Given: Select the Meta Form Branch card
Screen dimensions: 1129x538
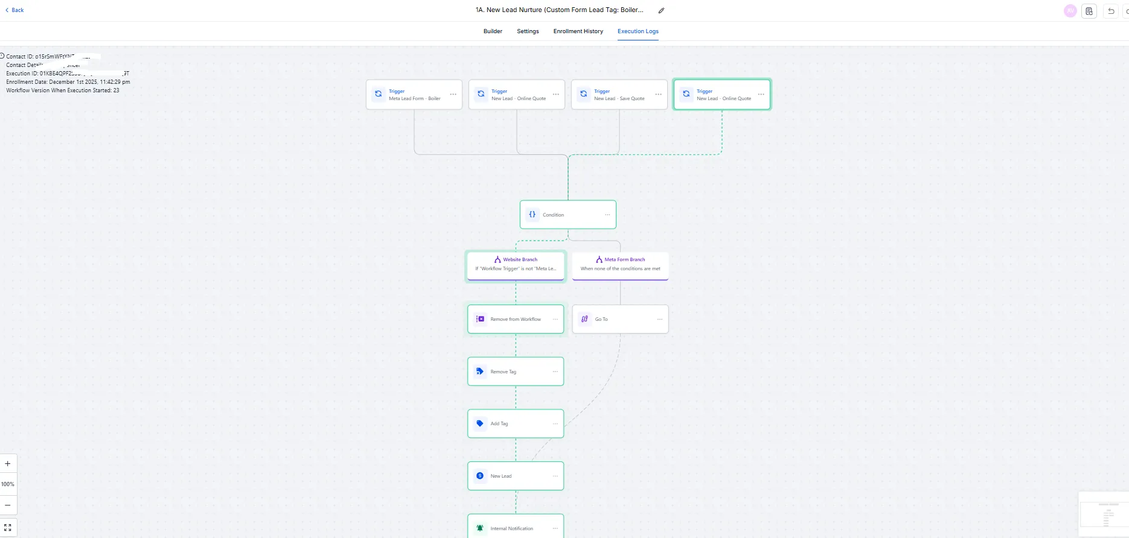Looking at the screenshot, I should tap(621, 265).
